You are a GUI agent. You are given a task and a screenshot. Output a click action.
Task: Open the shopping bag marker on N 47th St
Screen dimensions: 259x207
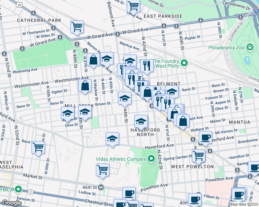(93, 60)
